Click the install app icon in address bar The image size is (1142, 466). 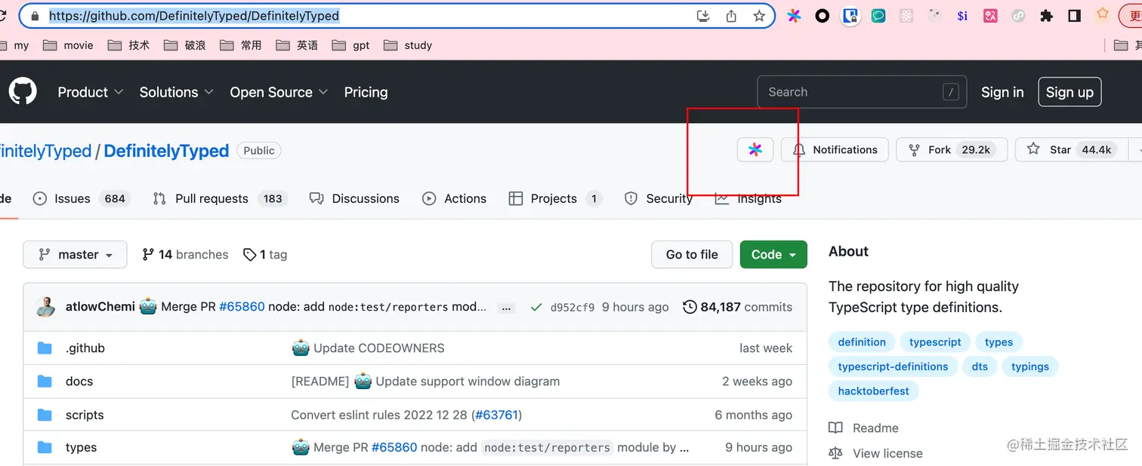(x=703, y=16)
